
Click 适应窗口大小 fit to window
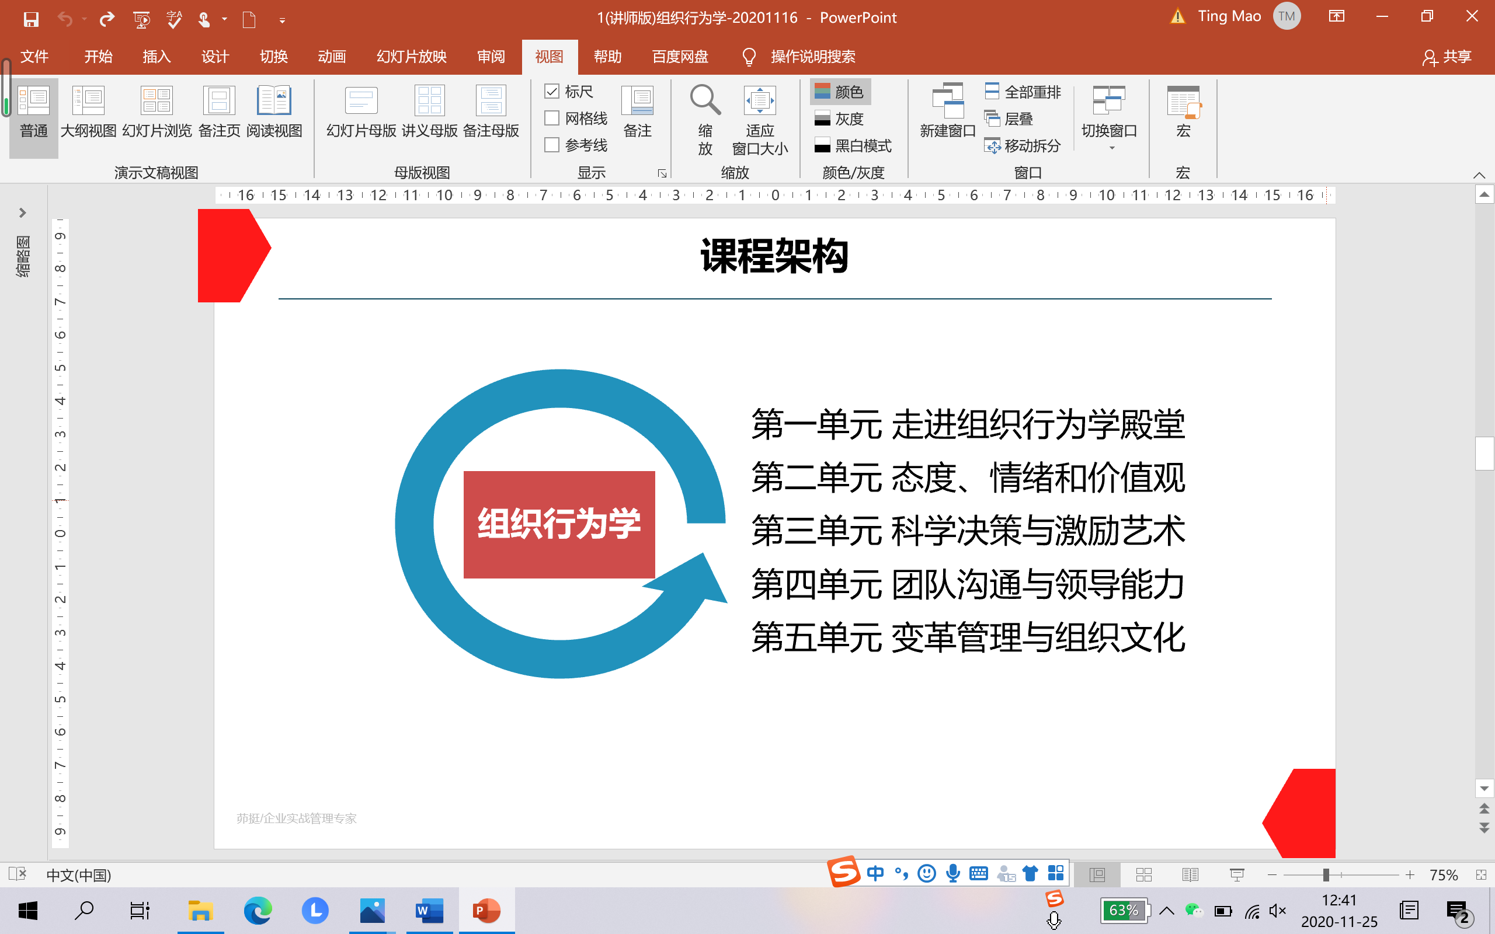(760, 120)
